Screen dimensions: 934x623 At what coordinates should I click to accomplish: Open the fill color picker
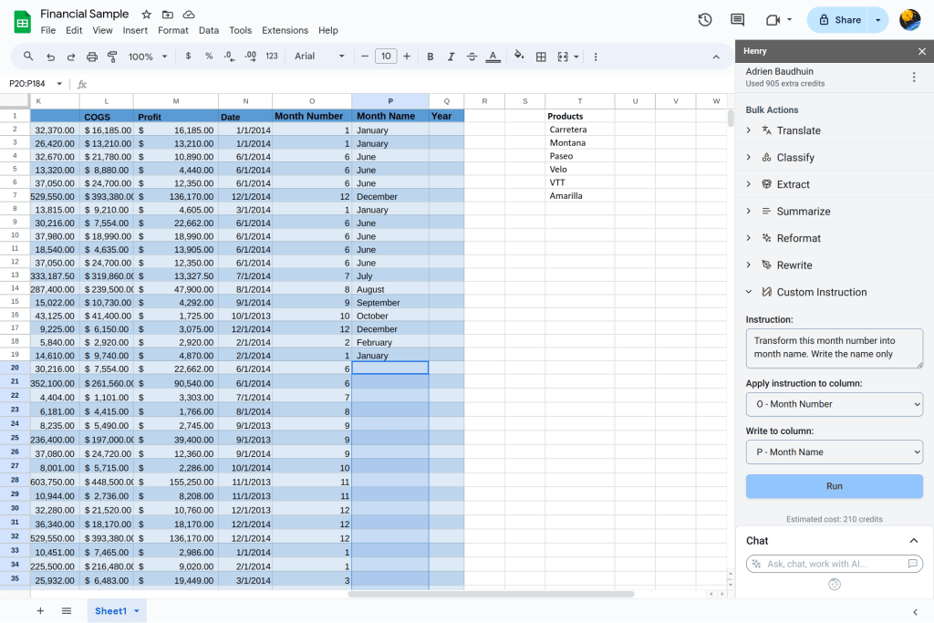(x=519, y=57)
